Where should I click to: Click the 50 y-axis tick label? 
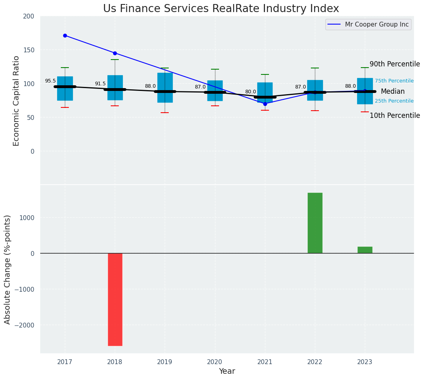coord(31,117)
